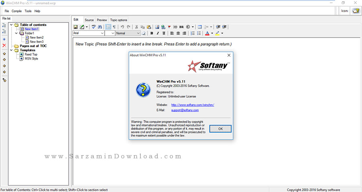
Task: Click the Redo arrow icon
Action: (129, 27)
